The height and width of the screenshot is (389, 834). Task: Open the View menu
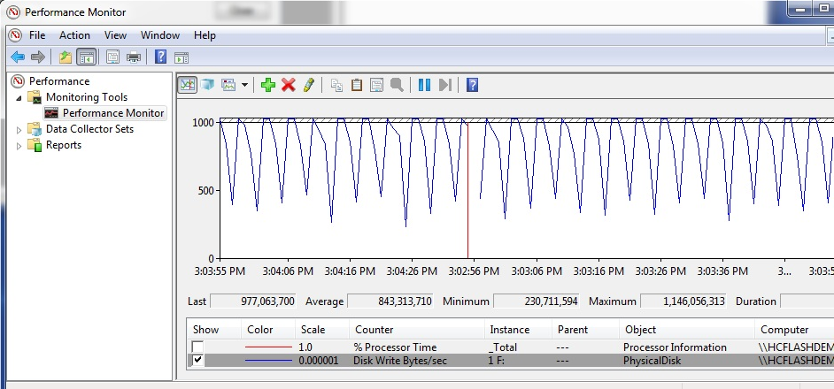(115, 35)
